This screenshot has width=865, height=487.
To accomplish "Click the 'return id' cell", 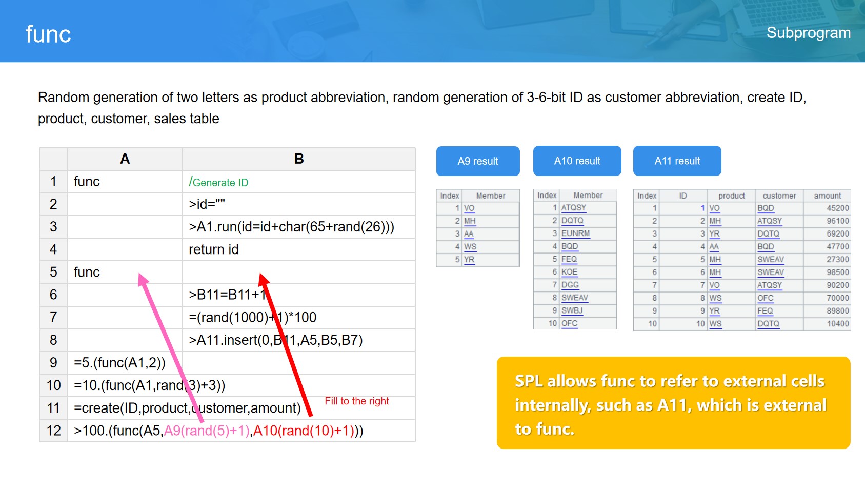I will [299, 249].
